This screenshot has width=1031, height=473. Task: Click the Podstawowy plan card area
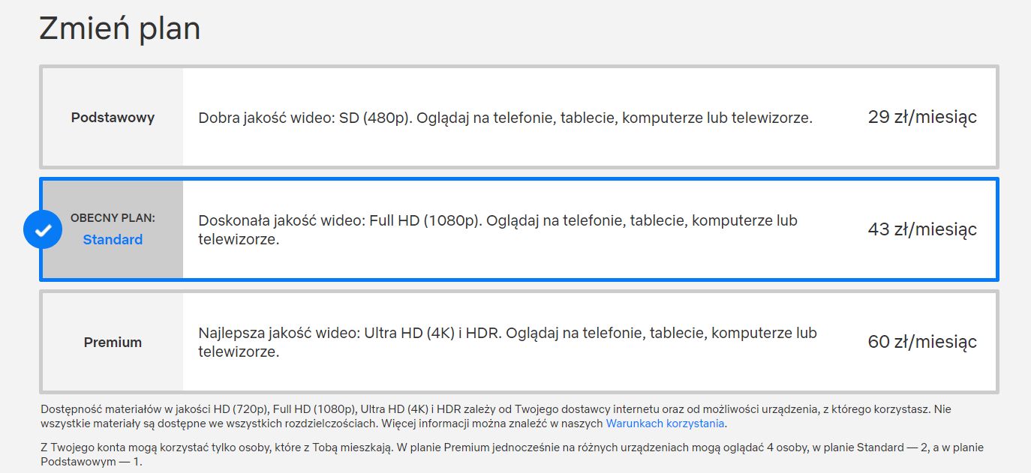click(x=518, y=116)
